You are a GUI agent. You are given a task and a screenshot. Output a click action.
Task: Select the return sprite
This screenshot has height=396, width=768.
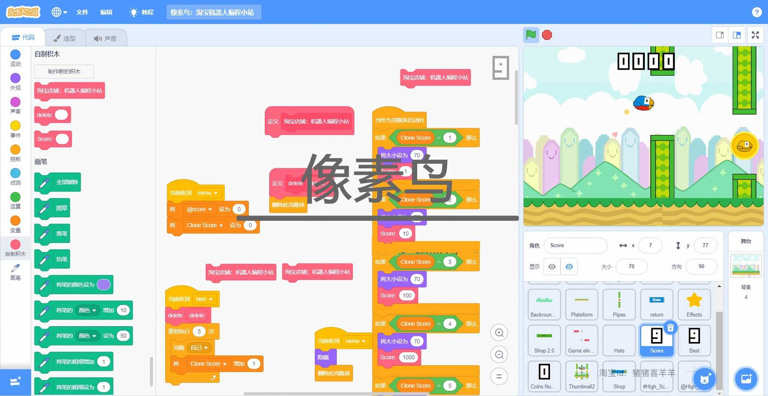click(x=656, y=305)
